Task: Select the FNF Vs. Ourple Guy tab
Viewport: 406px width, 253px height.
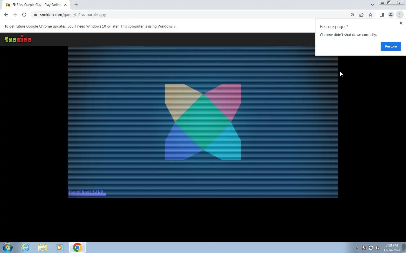Action: pyautogui.click(x=36, y=5)
